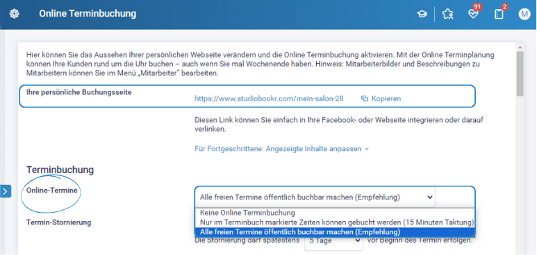Open the 5 Tage cancellation dropdown
The height and width of the screenshot is (255, 537).
pos(333,240)
